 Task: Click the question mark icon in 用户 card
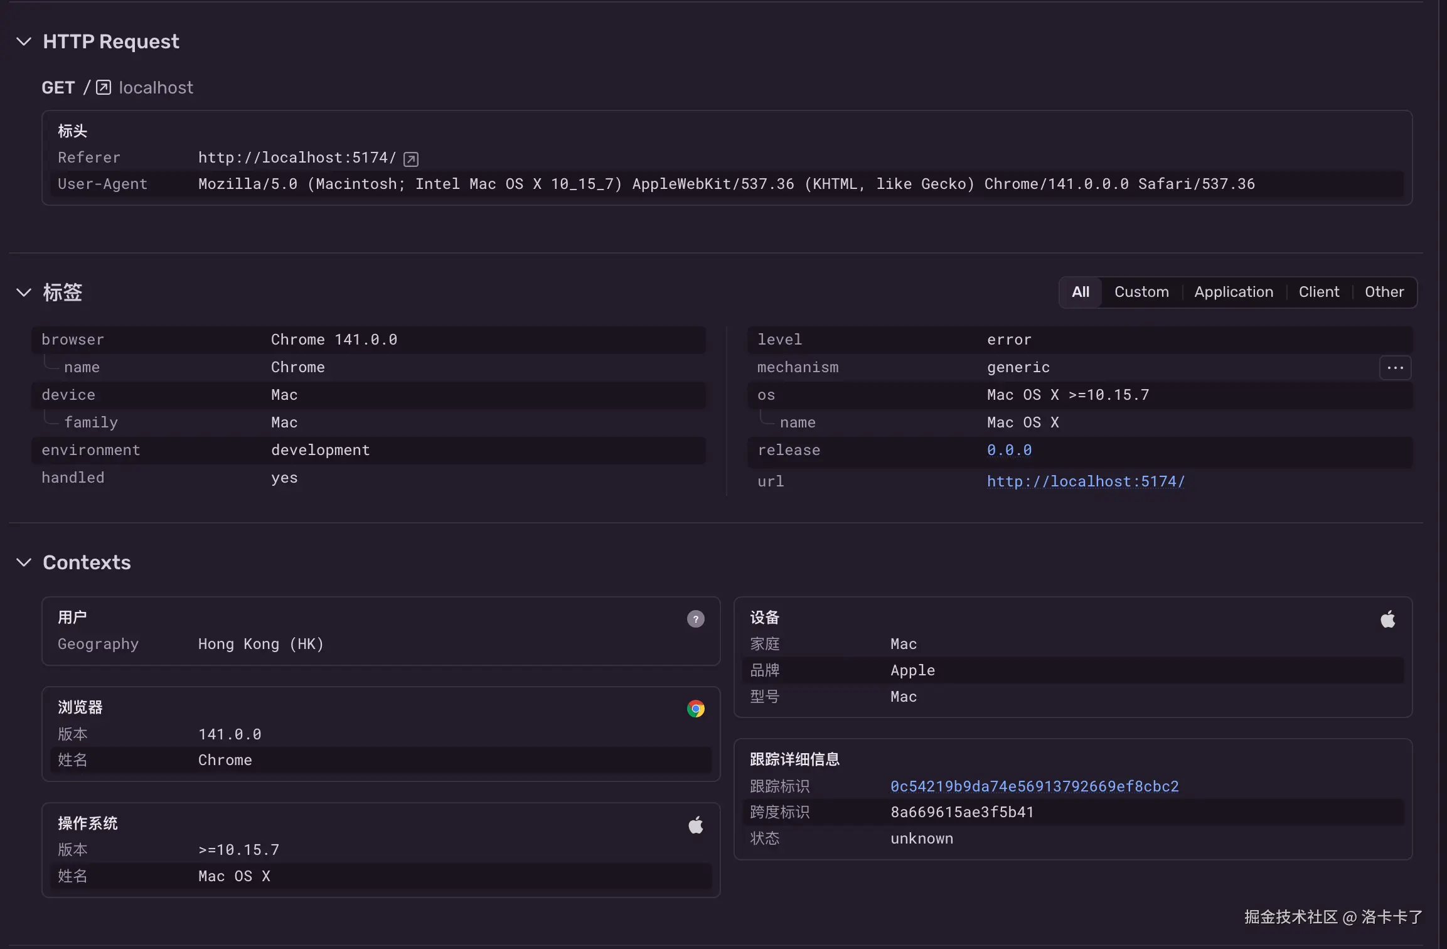coord(695,619)
